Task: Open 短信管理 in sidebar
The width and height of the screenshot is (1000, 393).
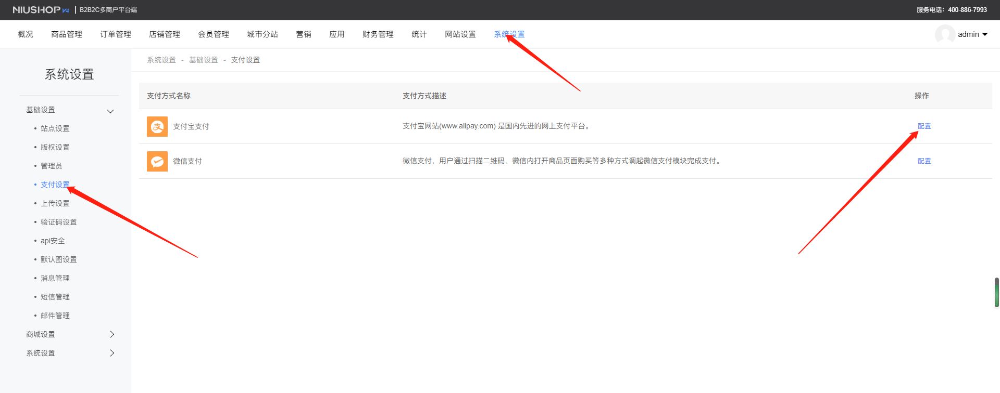Action: coord(55,297)
